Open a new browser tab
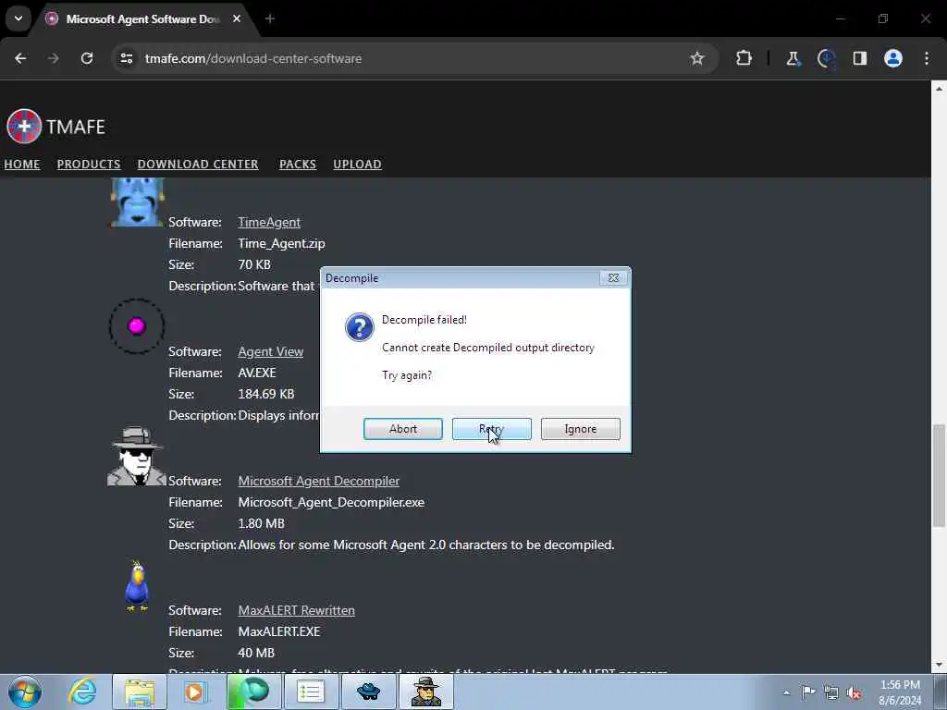This screenshot has height=710, width=947. click(x=270, y=18)
